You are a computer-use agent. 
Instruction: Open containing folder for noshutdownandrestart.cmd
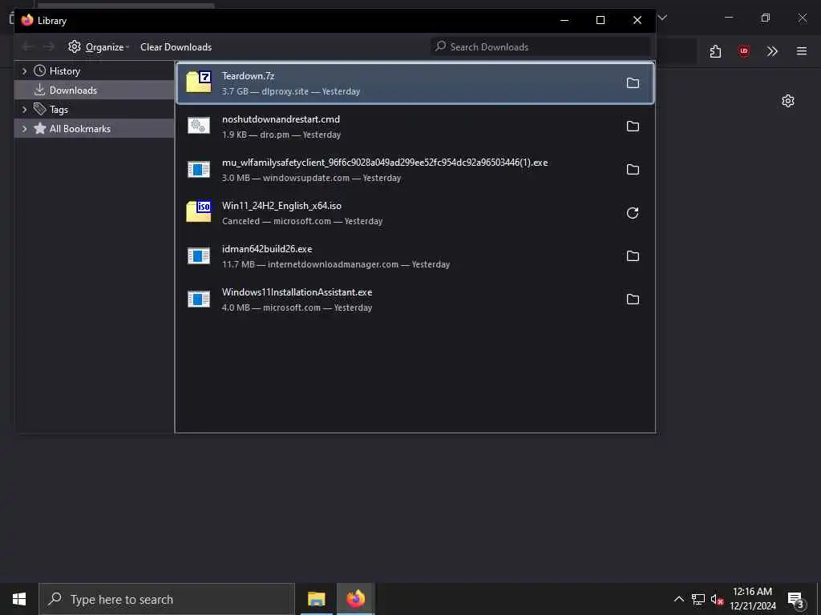pos(633,127)
